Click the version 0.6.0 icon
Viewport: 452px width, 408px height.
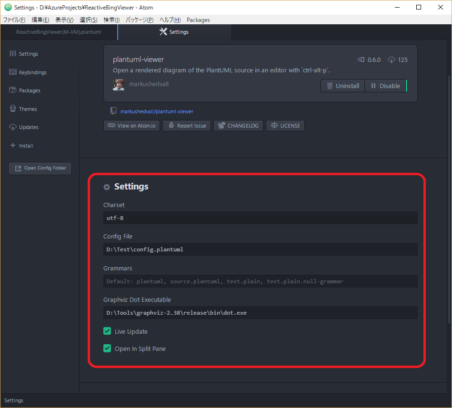pyautogui.click(x=361, y=60)
